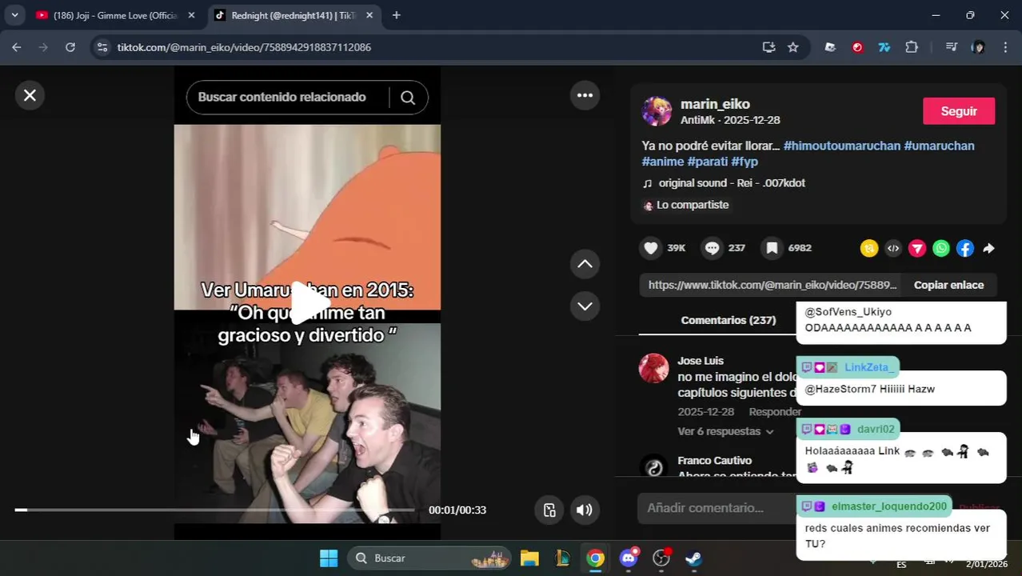Expand more share options arrow

click(989, 249)
